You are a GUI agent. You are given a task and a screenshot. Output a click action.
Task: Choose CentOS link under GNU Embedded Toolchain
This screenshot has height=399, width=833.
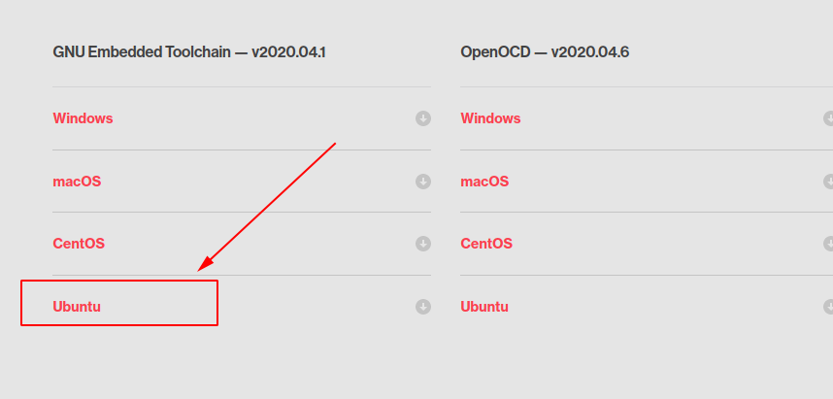[79, 244]
